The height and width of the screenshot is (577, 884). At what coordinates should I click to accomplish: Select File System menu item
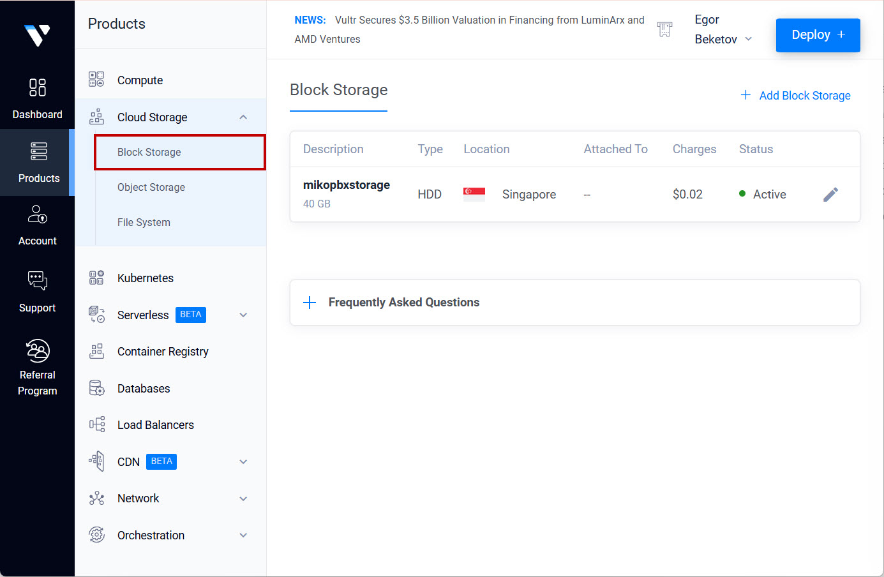pos(144,223)
